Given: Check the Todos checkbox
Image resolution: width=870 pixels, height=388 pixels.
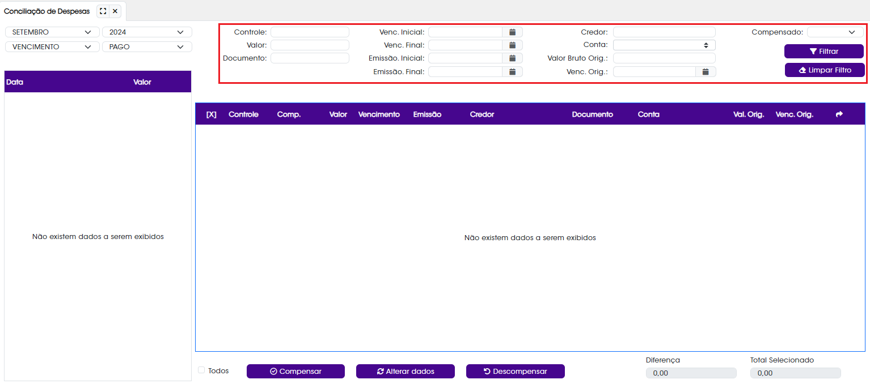Looking at the screenshot, I should pos(201,370).
